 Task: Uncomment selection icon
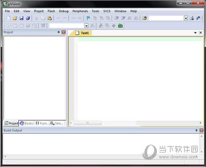click(x=136, y=18)
